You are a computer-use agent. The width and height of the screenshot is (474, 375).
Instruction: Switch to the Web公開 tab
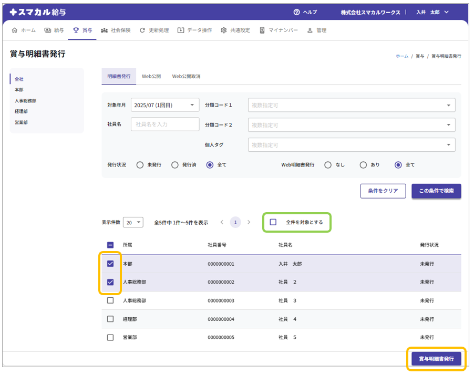pos(151,77)
